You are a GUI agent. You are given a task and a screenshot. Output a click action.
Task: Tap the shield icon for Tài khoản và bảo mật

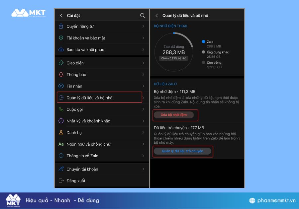61,38
